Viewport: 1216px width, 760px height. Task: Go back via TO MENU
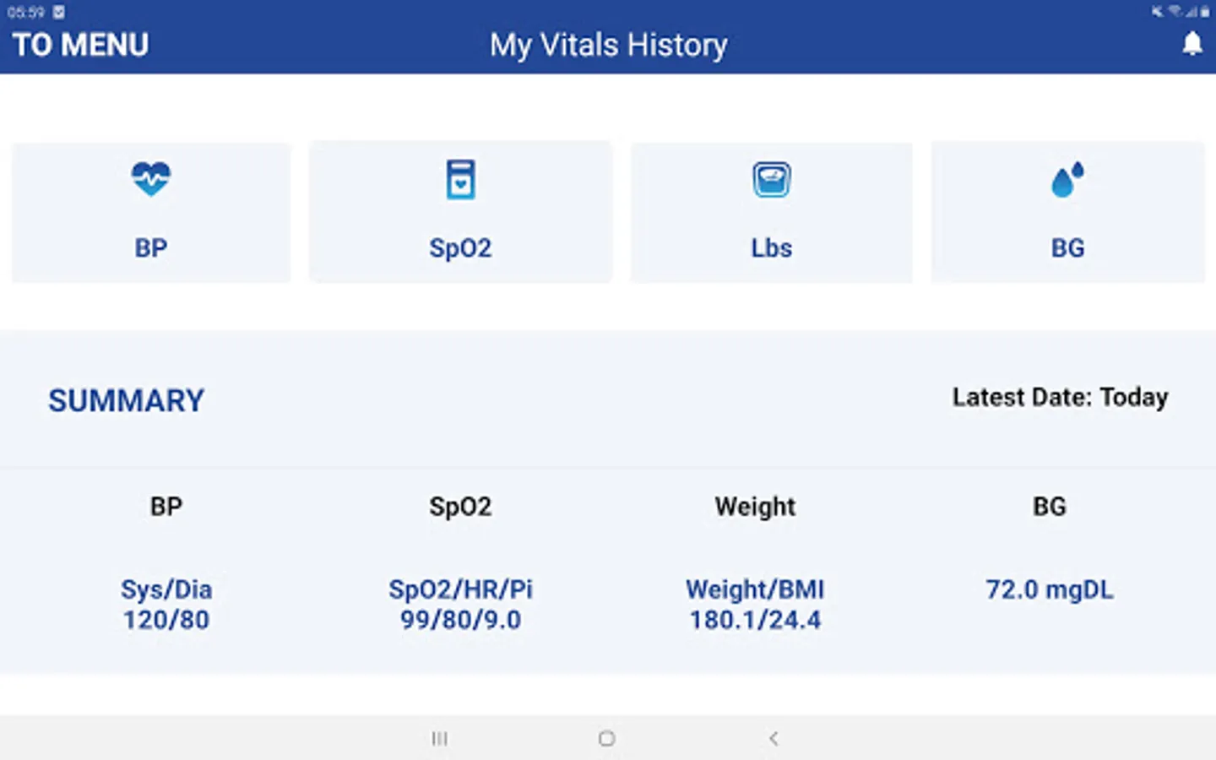coord(80,45)
